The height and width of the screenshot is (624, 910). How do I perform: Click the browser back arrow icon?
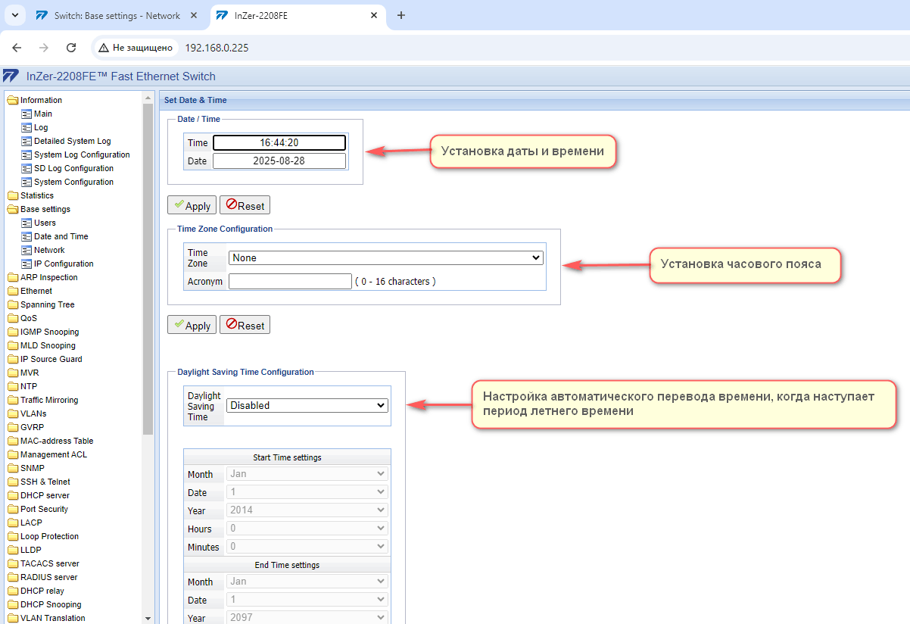click(x=17, y=48)
